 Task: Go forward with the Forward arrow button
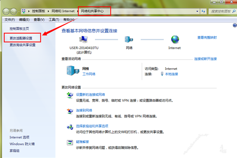(13, 12)
